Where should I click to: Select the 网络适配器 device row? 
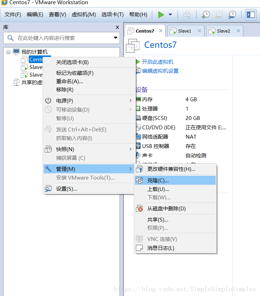pyautogui.click(x=182, y=137)
